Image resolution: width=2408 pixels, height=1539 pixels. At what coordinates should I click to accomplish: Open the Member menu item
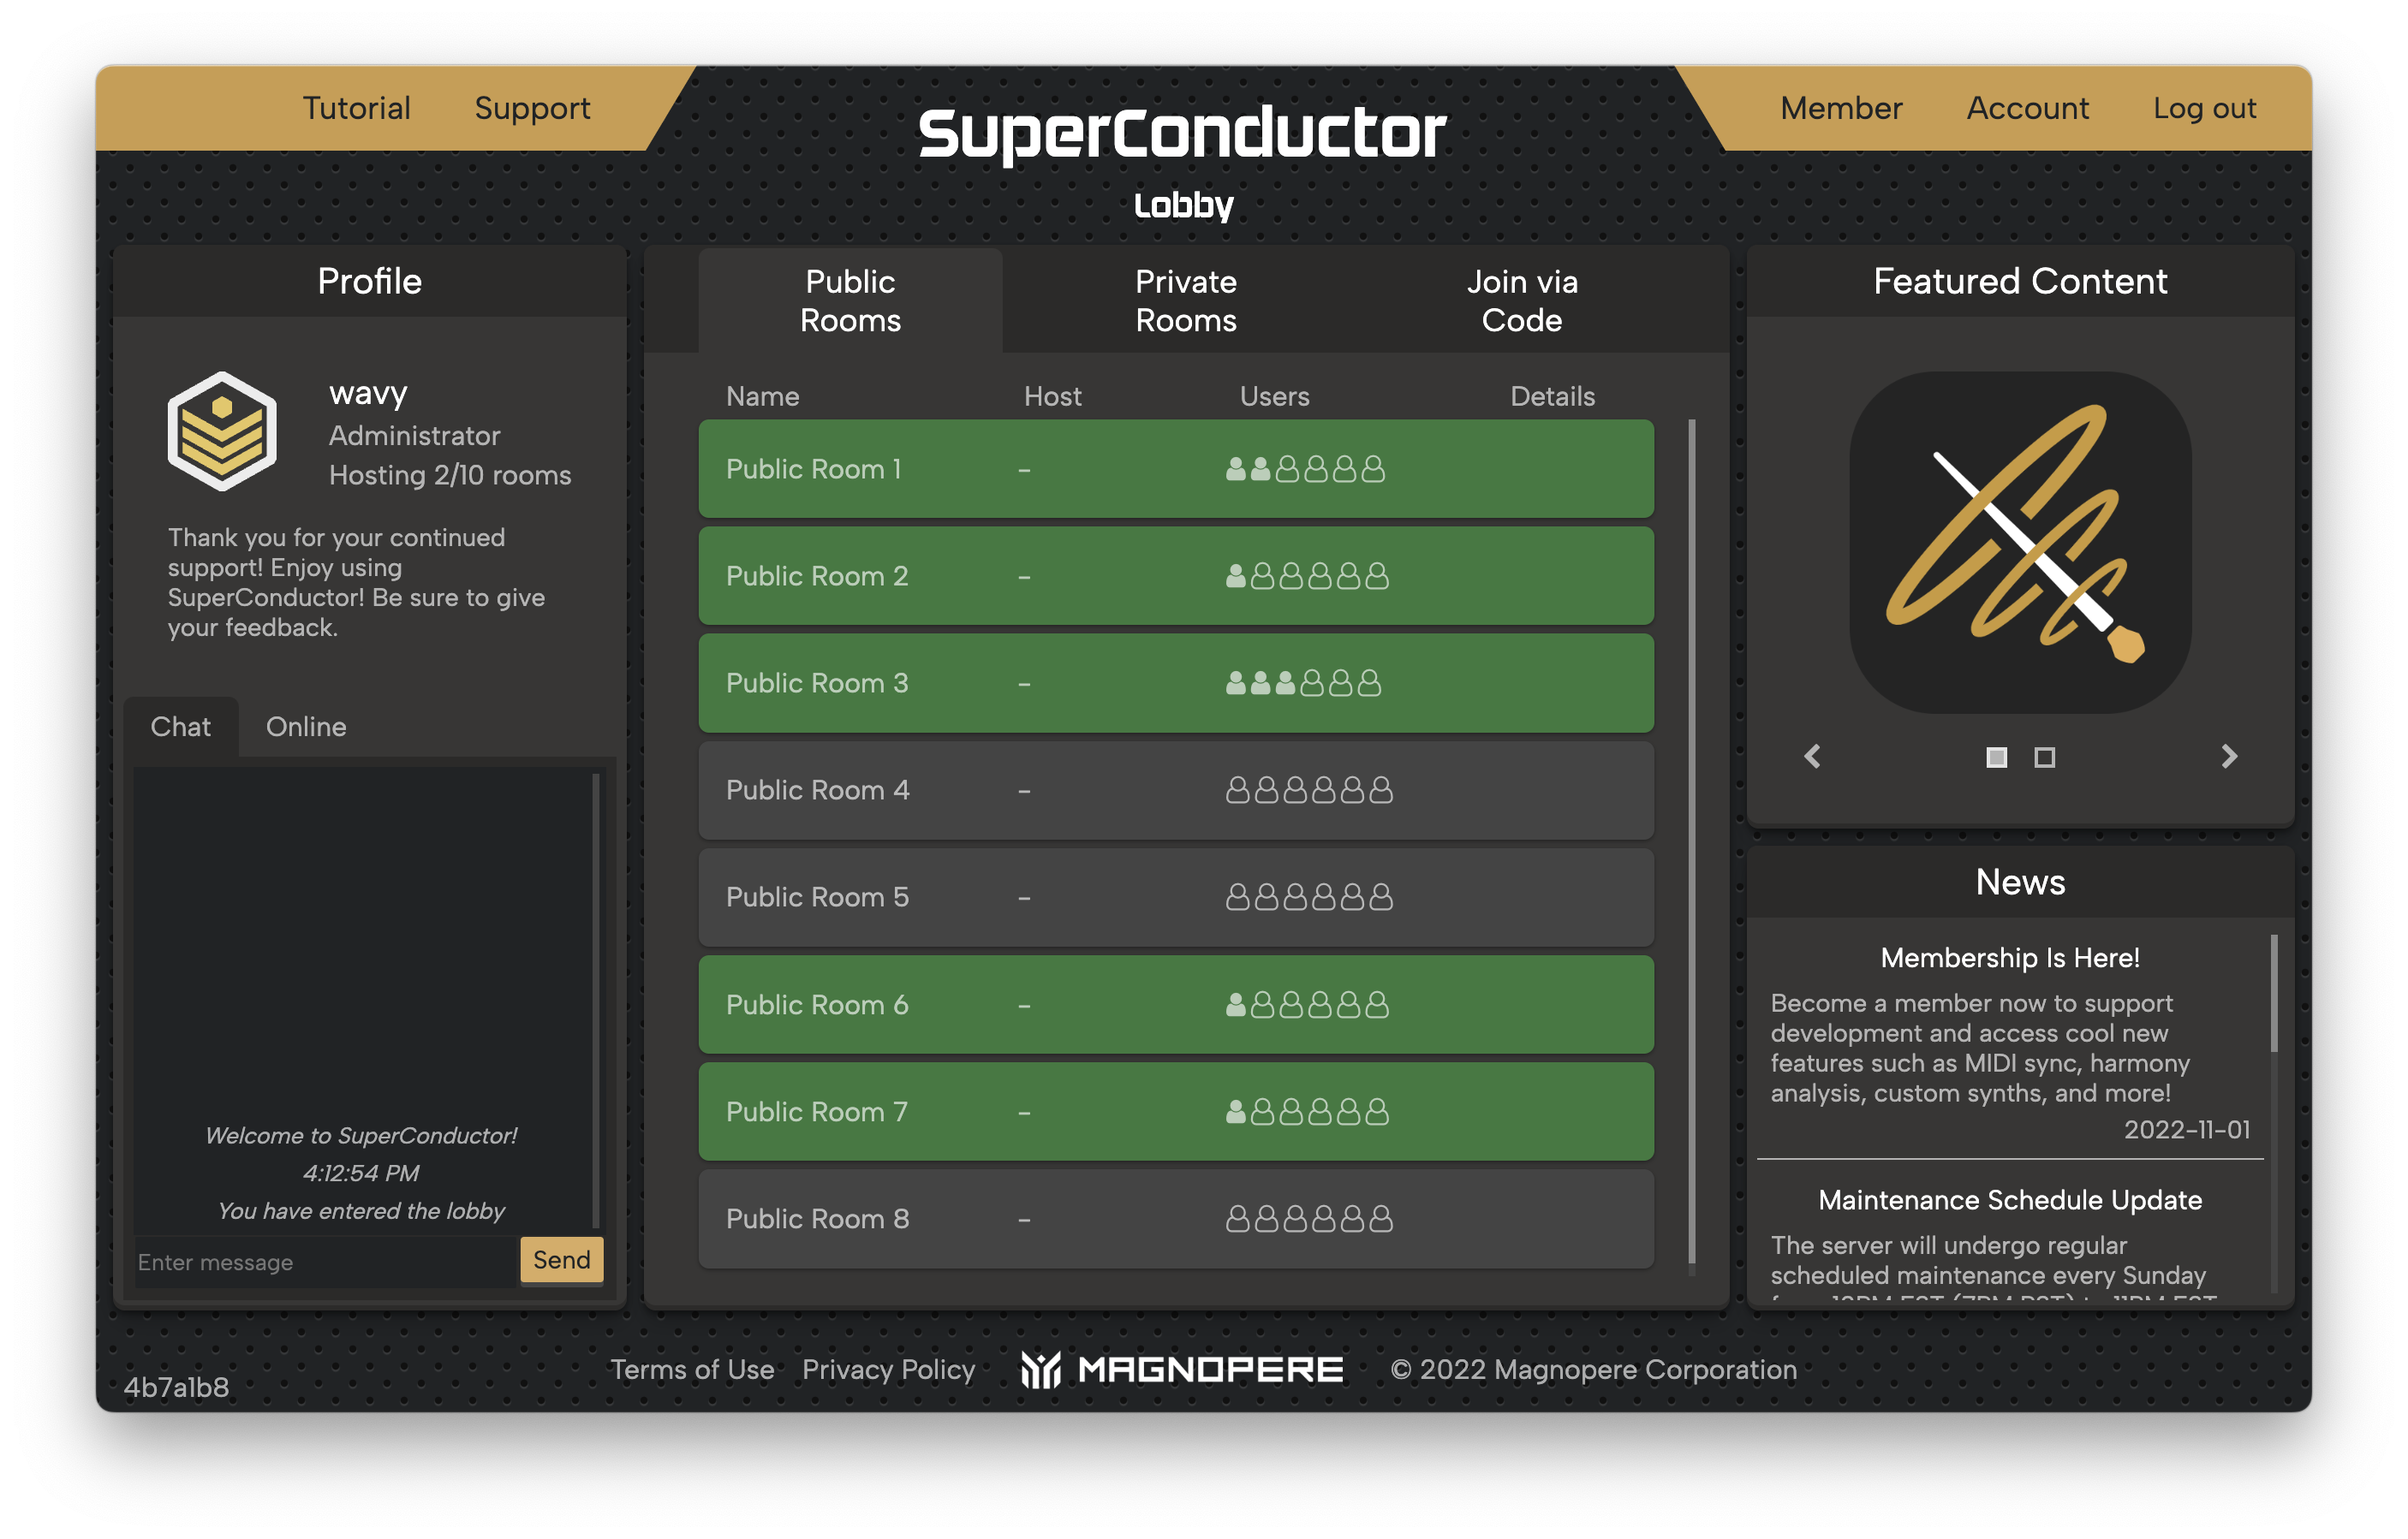tap(1841, 108)
